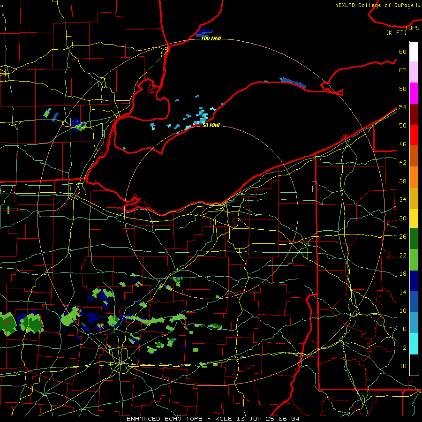Click the magenta legend swatch
The width and height of the screenshot is (422, 422).
click(x=414, y=93)
